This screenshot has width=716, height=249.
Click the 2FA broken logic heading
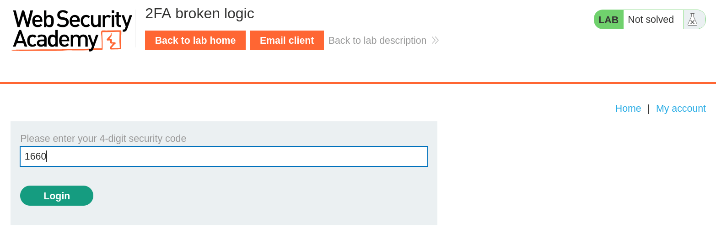point(199,14)
